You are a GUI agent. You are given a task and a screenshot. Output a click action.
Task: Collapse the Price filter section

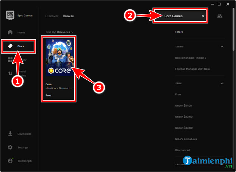(222, 83)
